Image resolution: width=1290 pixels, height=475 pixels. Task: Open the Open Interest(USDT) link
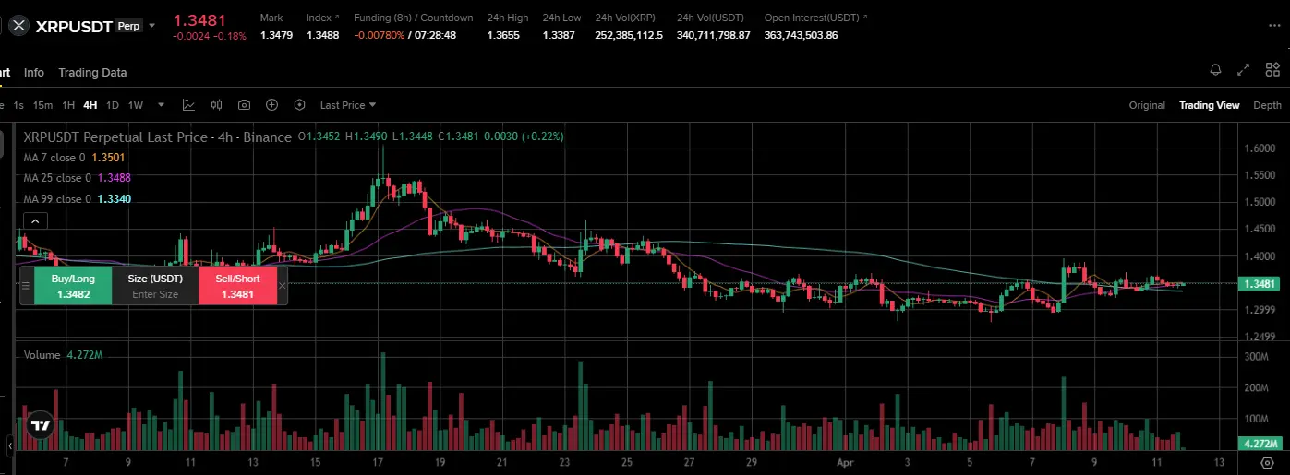(x=815, y=18)
